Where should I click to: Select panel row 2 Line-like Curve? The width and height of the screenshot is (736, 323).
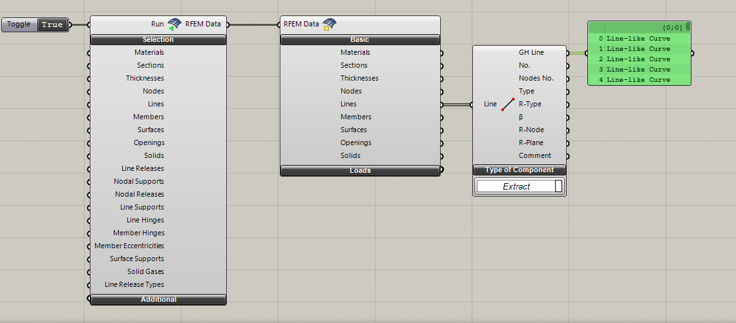click(639, 59)
